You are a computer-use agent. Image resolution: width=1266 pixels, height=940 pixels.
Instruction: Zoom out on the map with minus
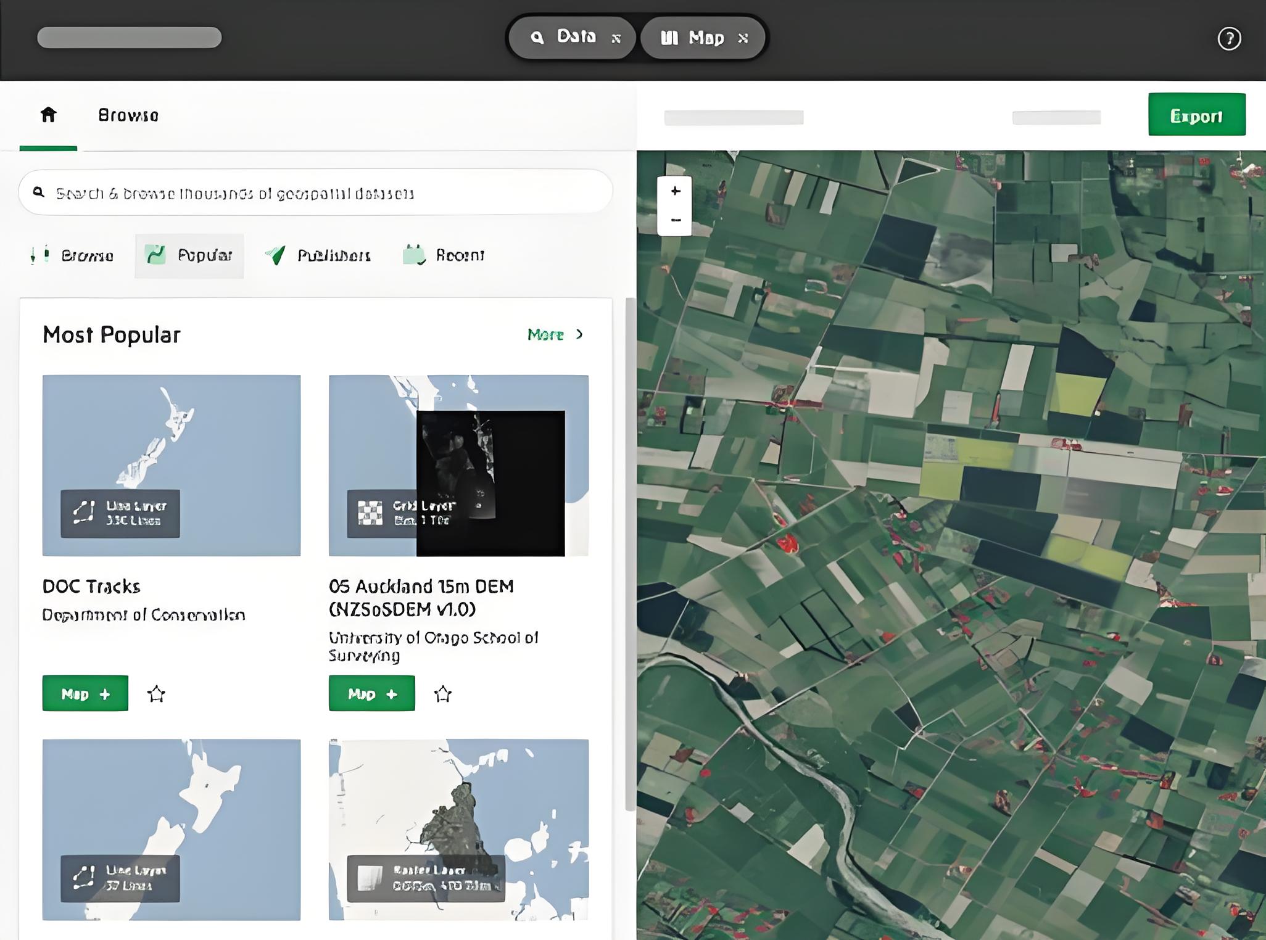click(x=675, y=220)
